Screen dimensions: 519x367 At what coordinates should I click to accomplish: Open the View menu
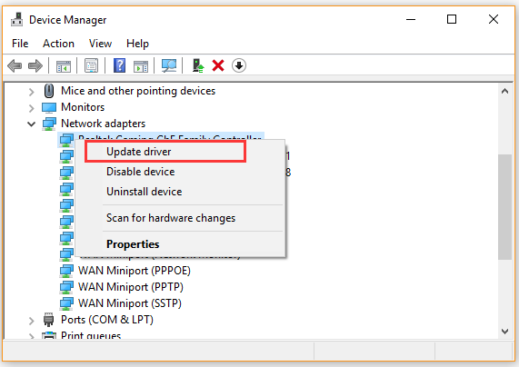click(100, 44)
